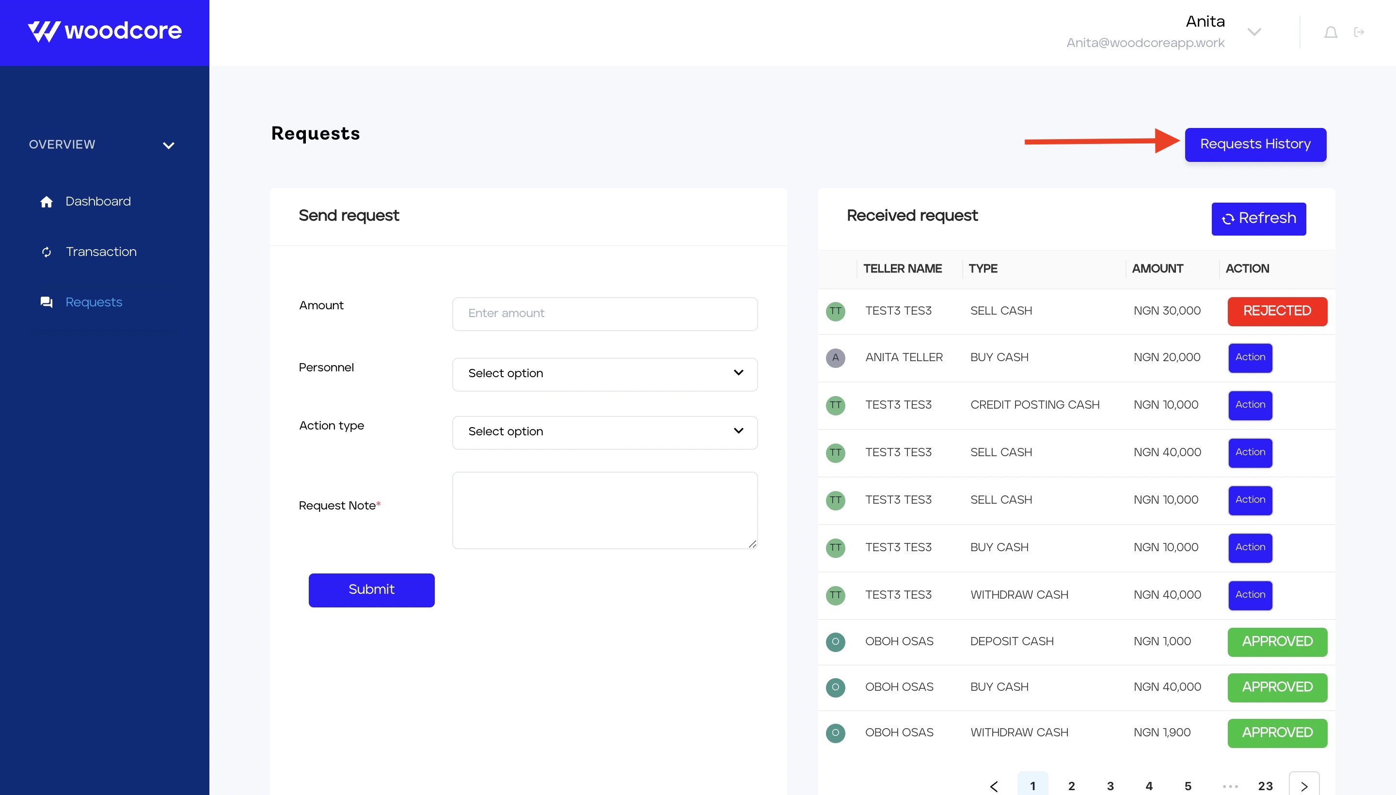
Task: Collapse the OVERVIEW sidebar section
Action: 168,145
